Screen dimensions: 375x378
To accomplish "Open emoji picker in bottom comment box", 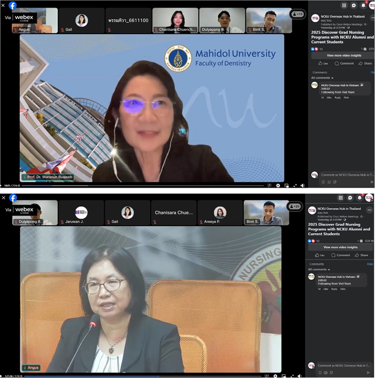I will click(320, 372).
